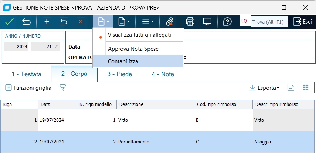Image resolution: width=316 pixels, height=153 pixels.
Task: Click the green confirm checkmark icon
Action: tap(9, 21)
